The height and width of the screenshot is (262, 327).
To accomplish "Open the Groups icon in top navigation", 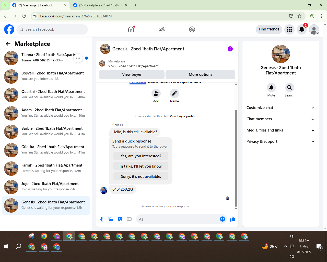I will (192, 29).
